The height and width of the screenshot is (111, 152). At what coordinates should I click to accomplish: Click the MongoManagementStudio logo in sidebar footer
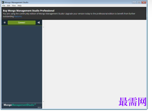(20, 105)
